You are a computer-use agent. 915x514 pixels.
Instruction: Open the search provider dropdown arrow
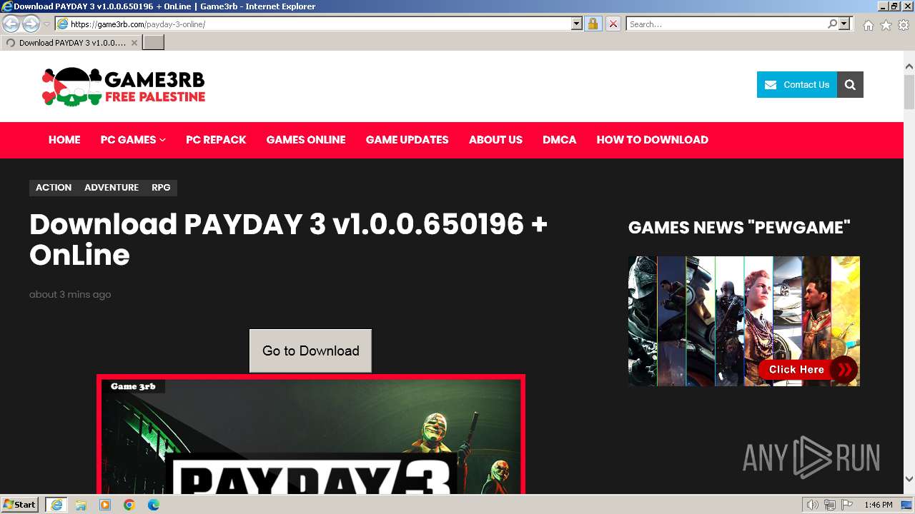844,24
